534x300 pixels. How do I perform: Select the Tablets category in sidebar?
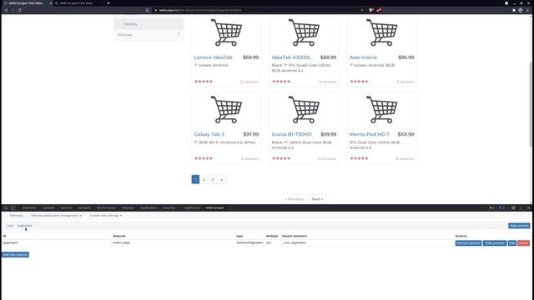pyautogui.click(x=149, y=24)
